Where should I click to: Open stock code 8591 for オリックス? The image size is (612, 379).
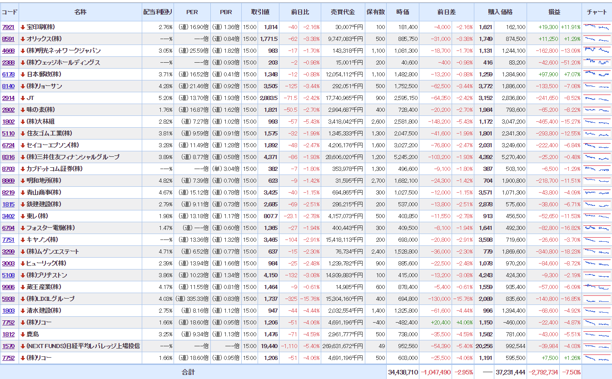[x=8, y=39]
